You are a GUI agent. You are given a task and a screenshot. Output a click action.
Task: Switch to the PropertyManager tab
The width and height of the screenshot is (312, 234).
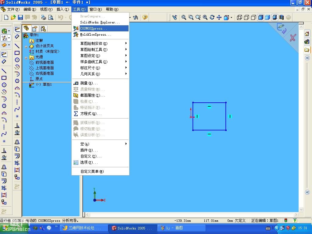click(x=35, y=29)
